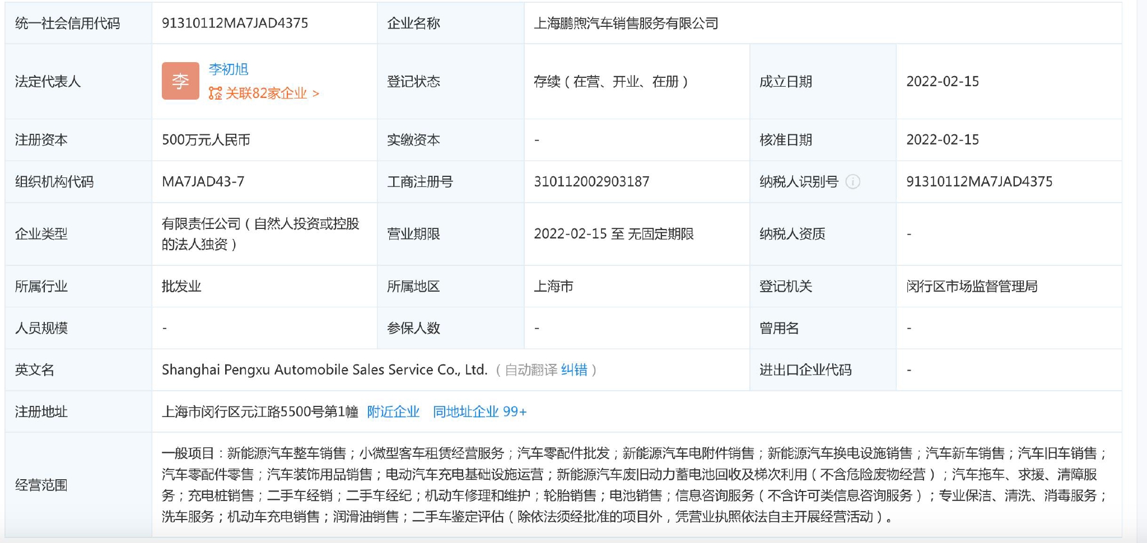Click 自动翻译 label after English name
1147x543 pixels.
click(531, 370)
